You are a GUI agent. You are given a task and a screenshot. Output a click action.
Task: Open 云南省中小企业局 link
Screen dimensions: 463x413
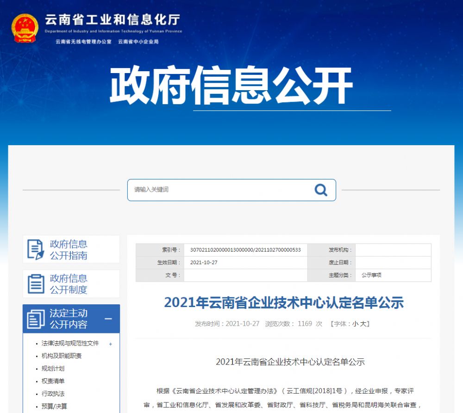point(138,42)
